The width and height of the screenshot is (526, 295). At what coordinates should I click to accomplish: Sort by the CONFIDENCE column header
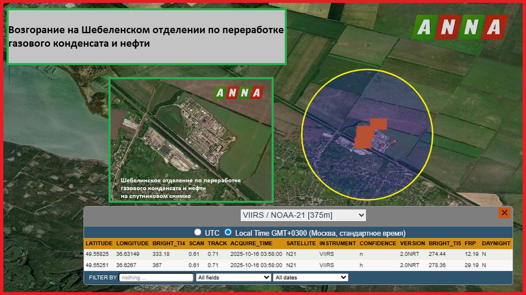[378, 243]
